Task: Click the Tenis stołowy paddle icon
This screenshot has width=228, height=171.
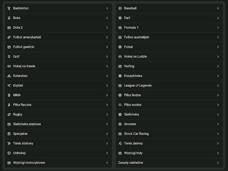Action: click(9, 143)
